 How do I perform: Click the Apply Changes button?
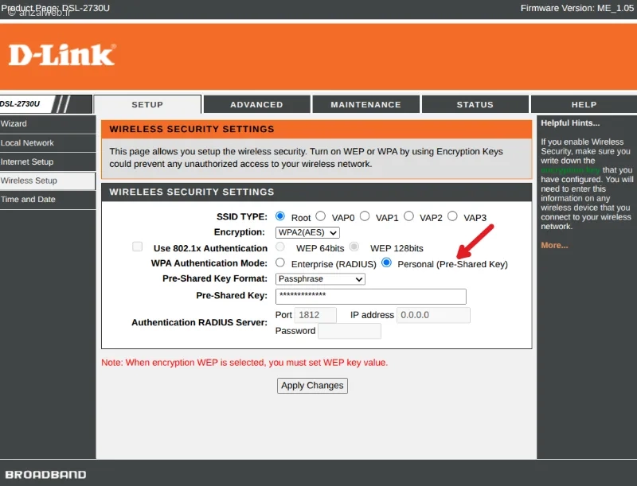[x=312, y=386]
